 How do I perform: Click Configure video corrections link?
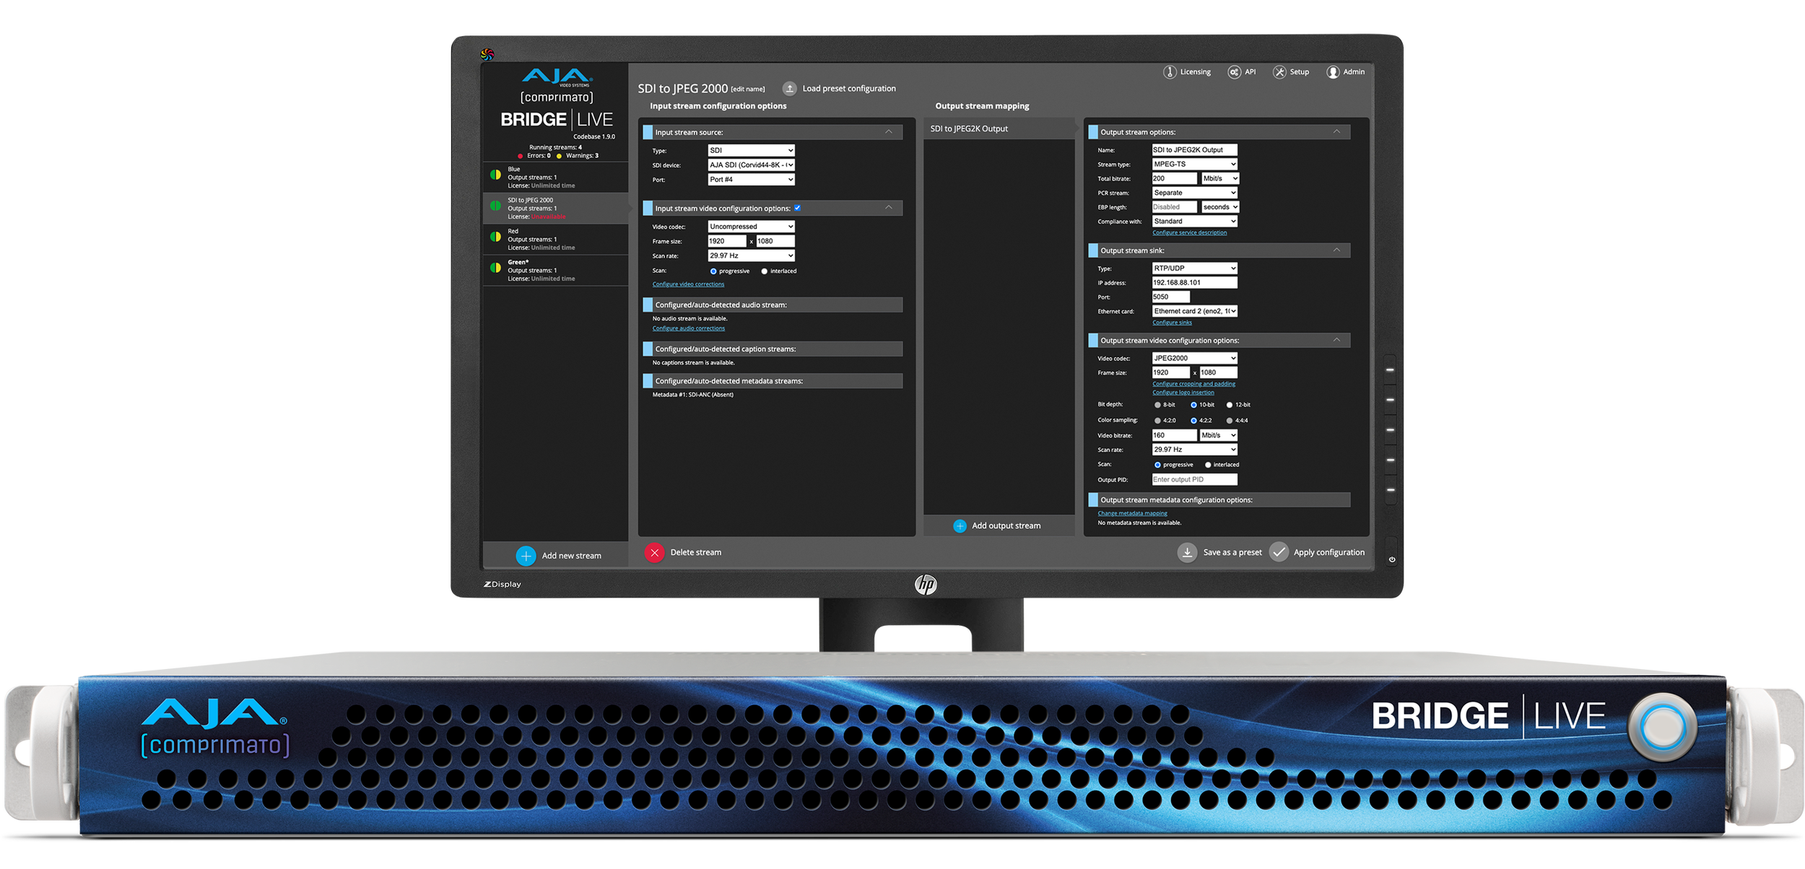[688, 284]
